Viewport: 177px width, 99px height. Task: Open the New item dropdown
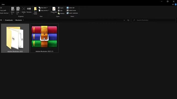click(x=43, y=8)
